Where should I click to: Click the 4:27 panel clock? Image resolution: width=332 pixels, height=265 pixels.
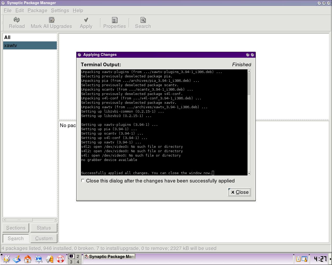320,259
